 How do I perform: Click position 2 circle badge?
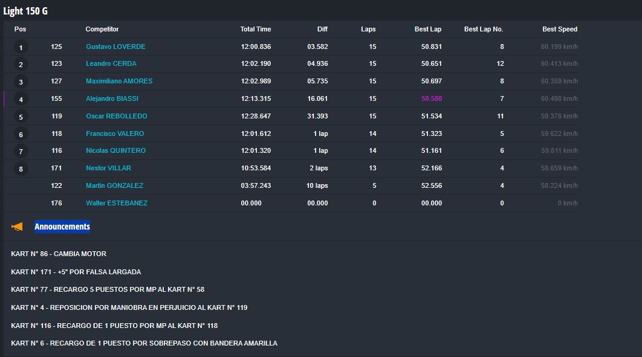click(x=21, y=65)
